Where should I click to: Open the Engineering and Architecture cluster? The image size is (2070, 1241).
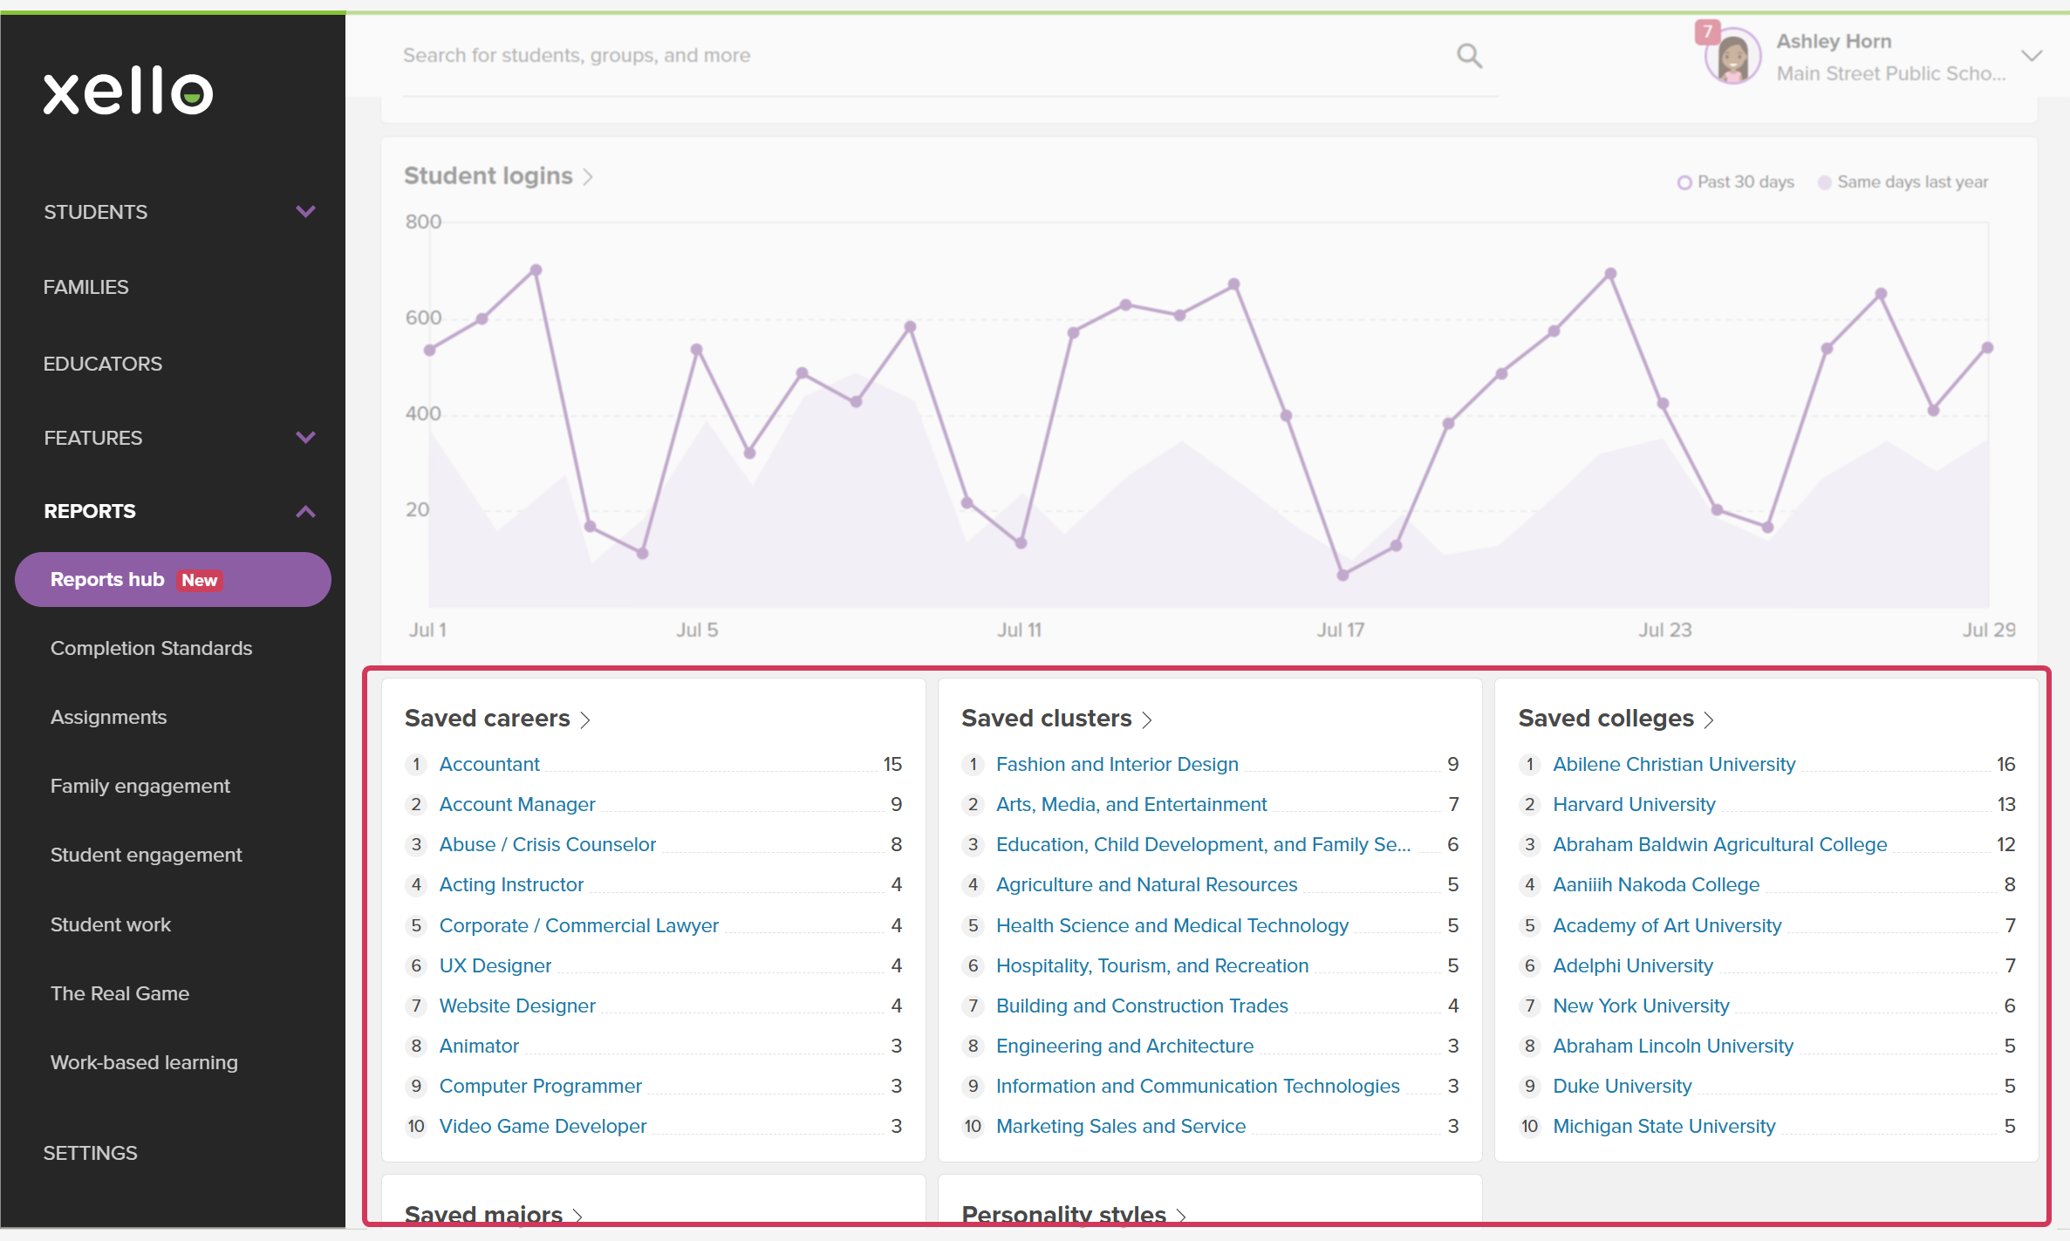pos(1125,1047)
